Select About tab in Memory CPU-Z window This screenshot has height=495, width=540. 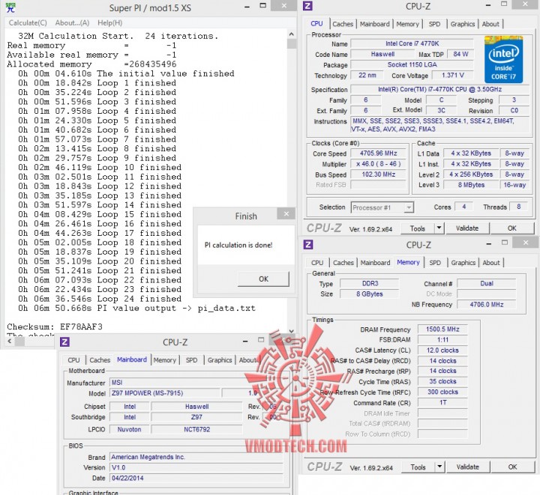pos(491,263)
